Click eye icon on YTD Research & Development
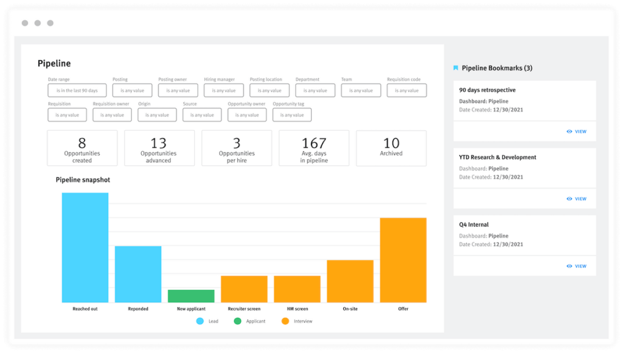 click(569, 199)
